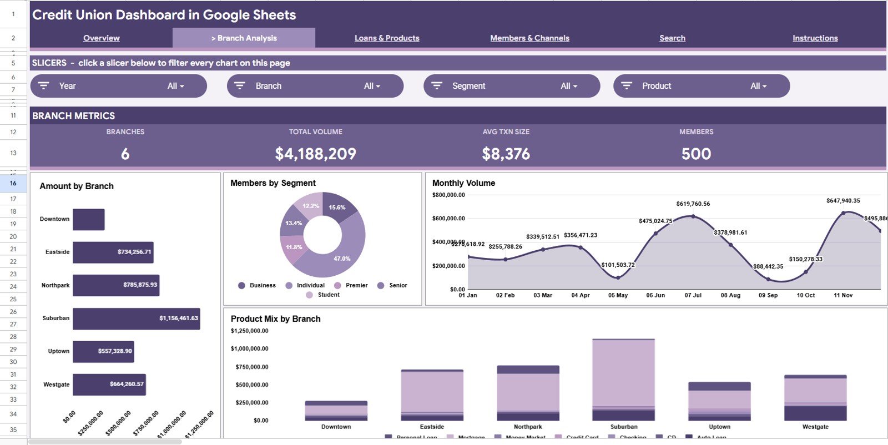888x445 pixels.
Task: Click the $101,503.72 data label
Action: click(x=618, y=265)
